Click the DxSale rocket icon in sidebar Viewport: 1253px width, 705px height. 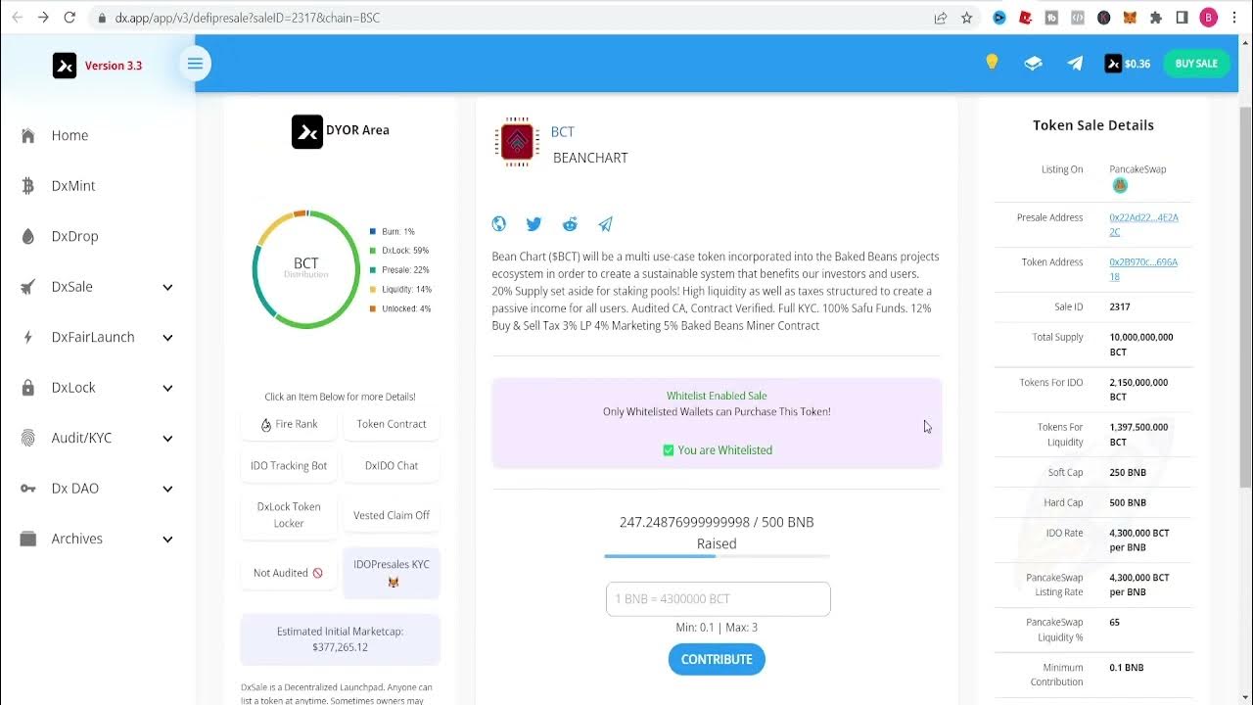click(x=28, y=287)
